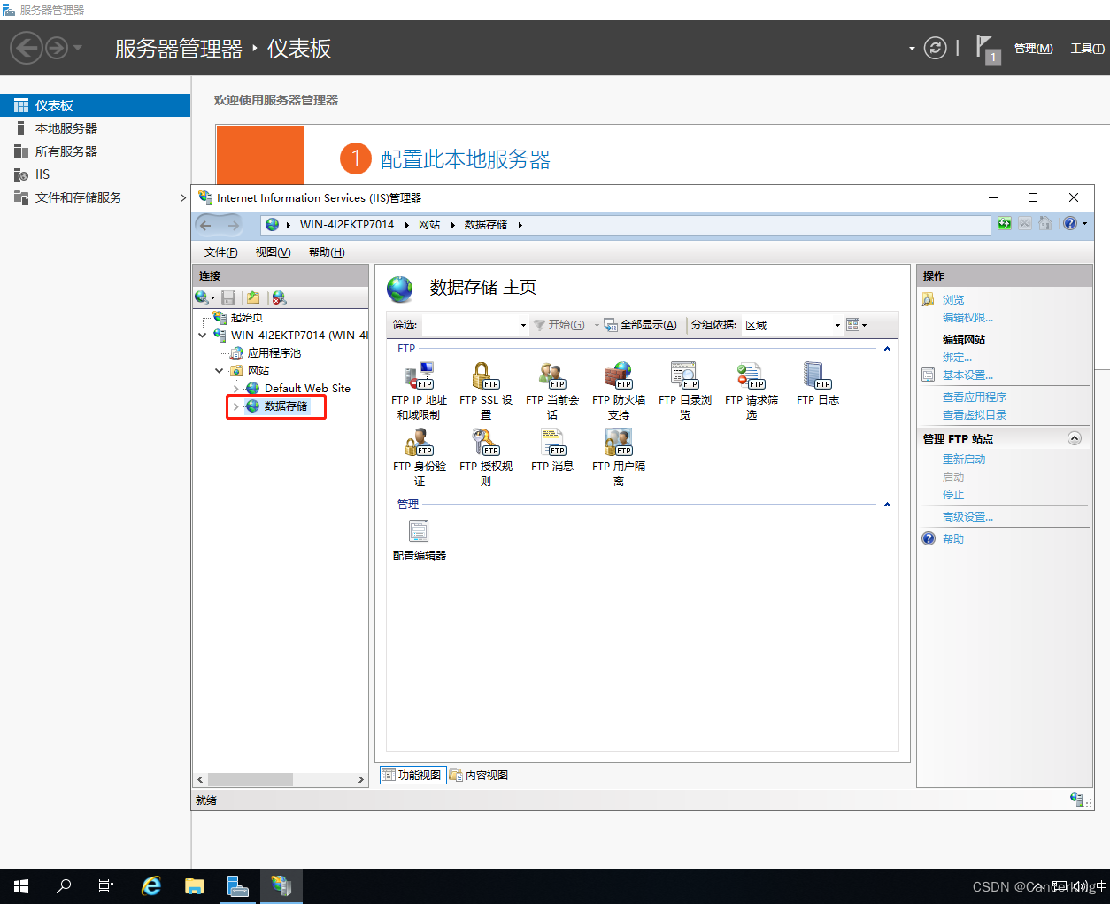Open the 帮助(H) menu in IIS Manager

[327, 252]
